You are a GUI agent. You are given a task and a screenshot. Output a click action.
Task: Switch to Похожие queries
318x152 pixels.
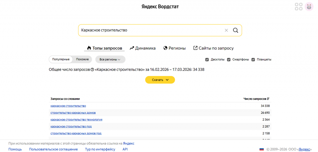pos(82,59)
